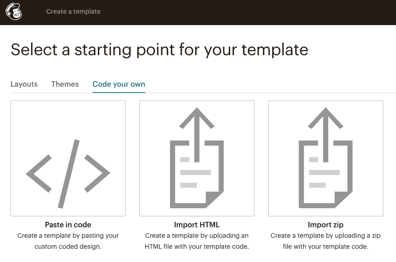Click the pasting custom coded design description
The height and width of the screenshot is (262, 396).
coord(68,241)
